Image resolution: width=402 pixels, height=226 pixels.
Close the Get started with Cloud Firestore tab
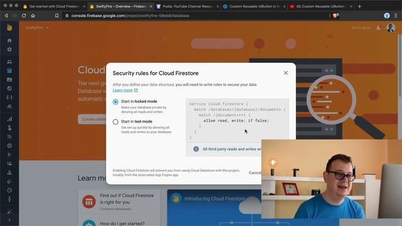84,6
